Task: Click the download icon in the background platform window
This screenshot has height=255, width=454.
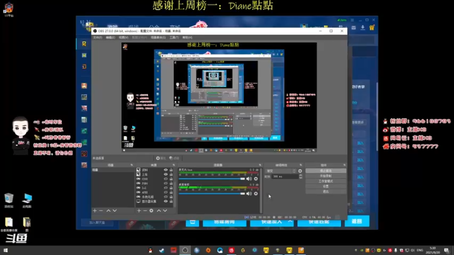Action: coord(363,27)
